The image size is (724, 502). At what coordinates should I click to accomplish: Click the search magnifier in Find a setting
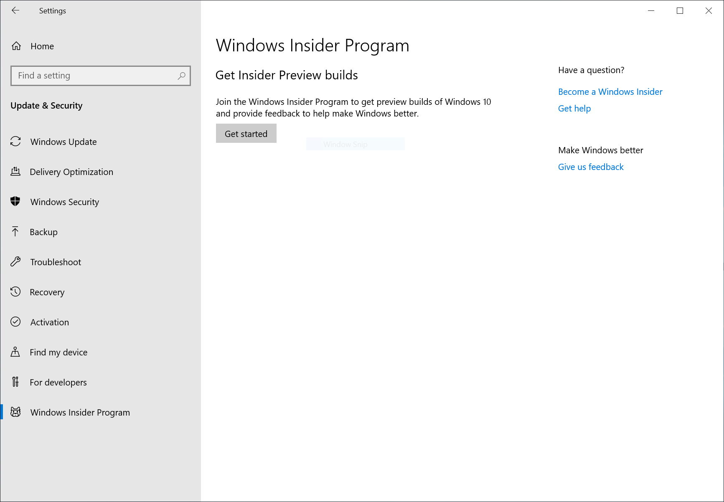coord(181,76)
